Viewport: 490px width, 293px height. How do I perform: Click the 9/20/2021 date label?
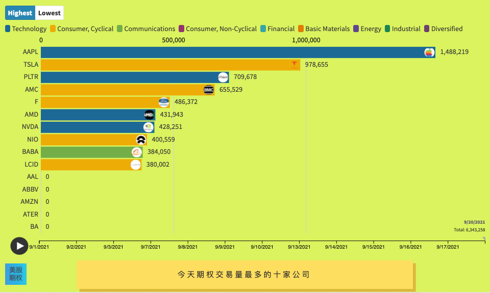[x=474, y=222]
